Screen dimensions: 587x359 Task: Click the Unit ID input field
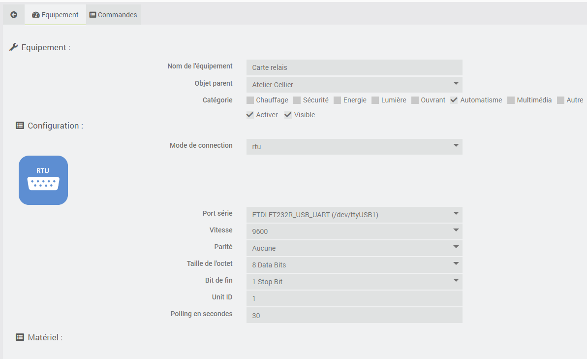354,298
